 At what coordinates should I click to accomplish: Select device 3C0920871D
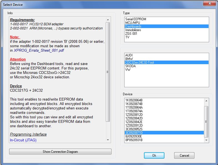(164, 133)
